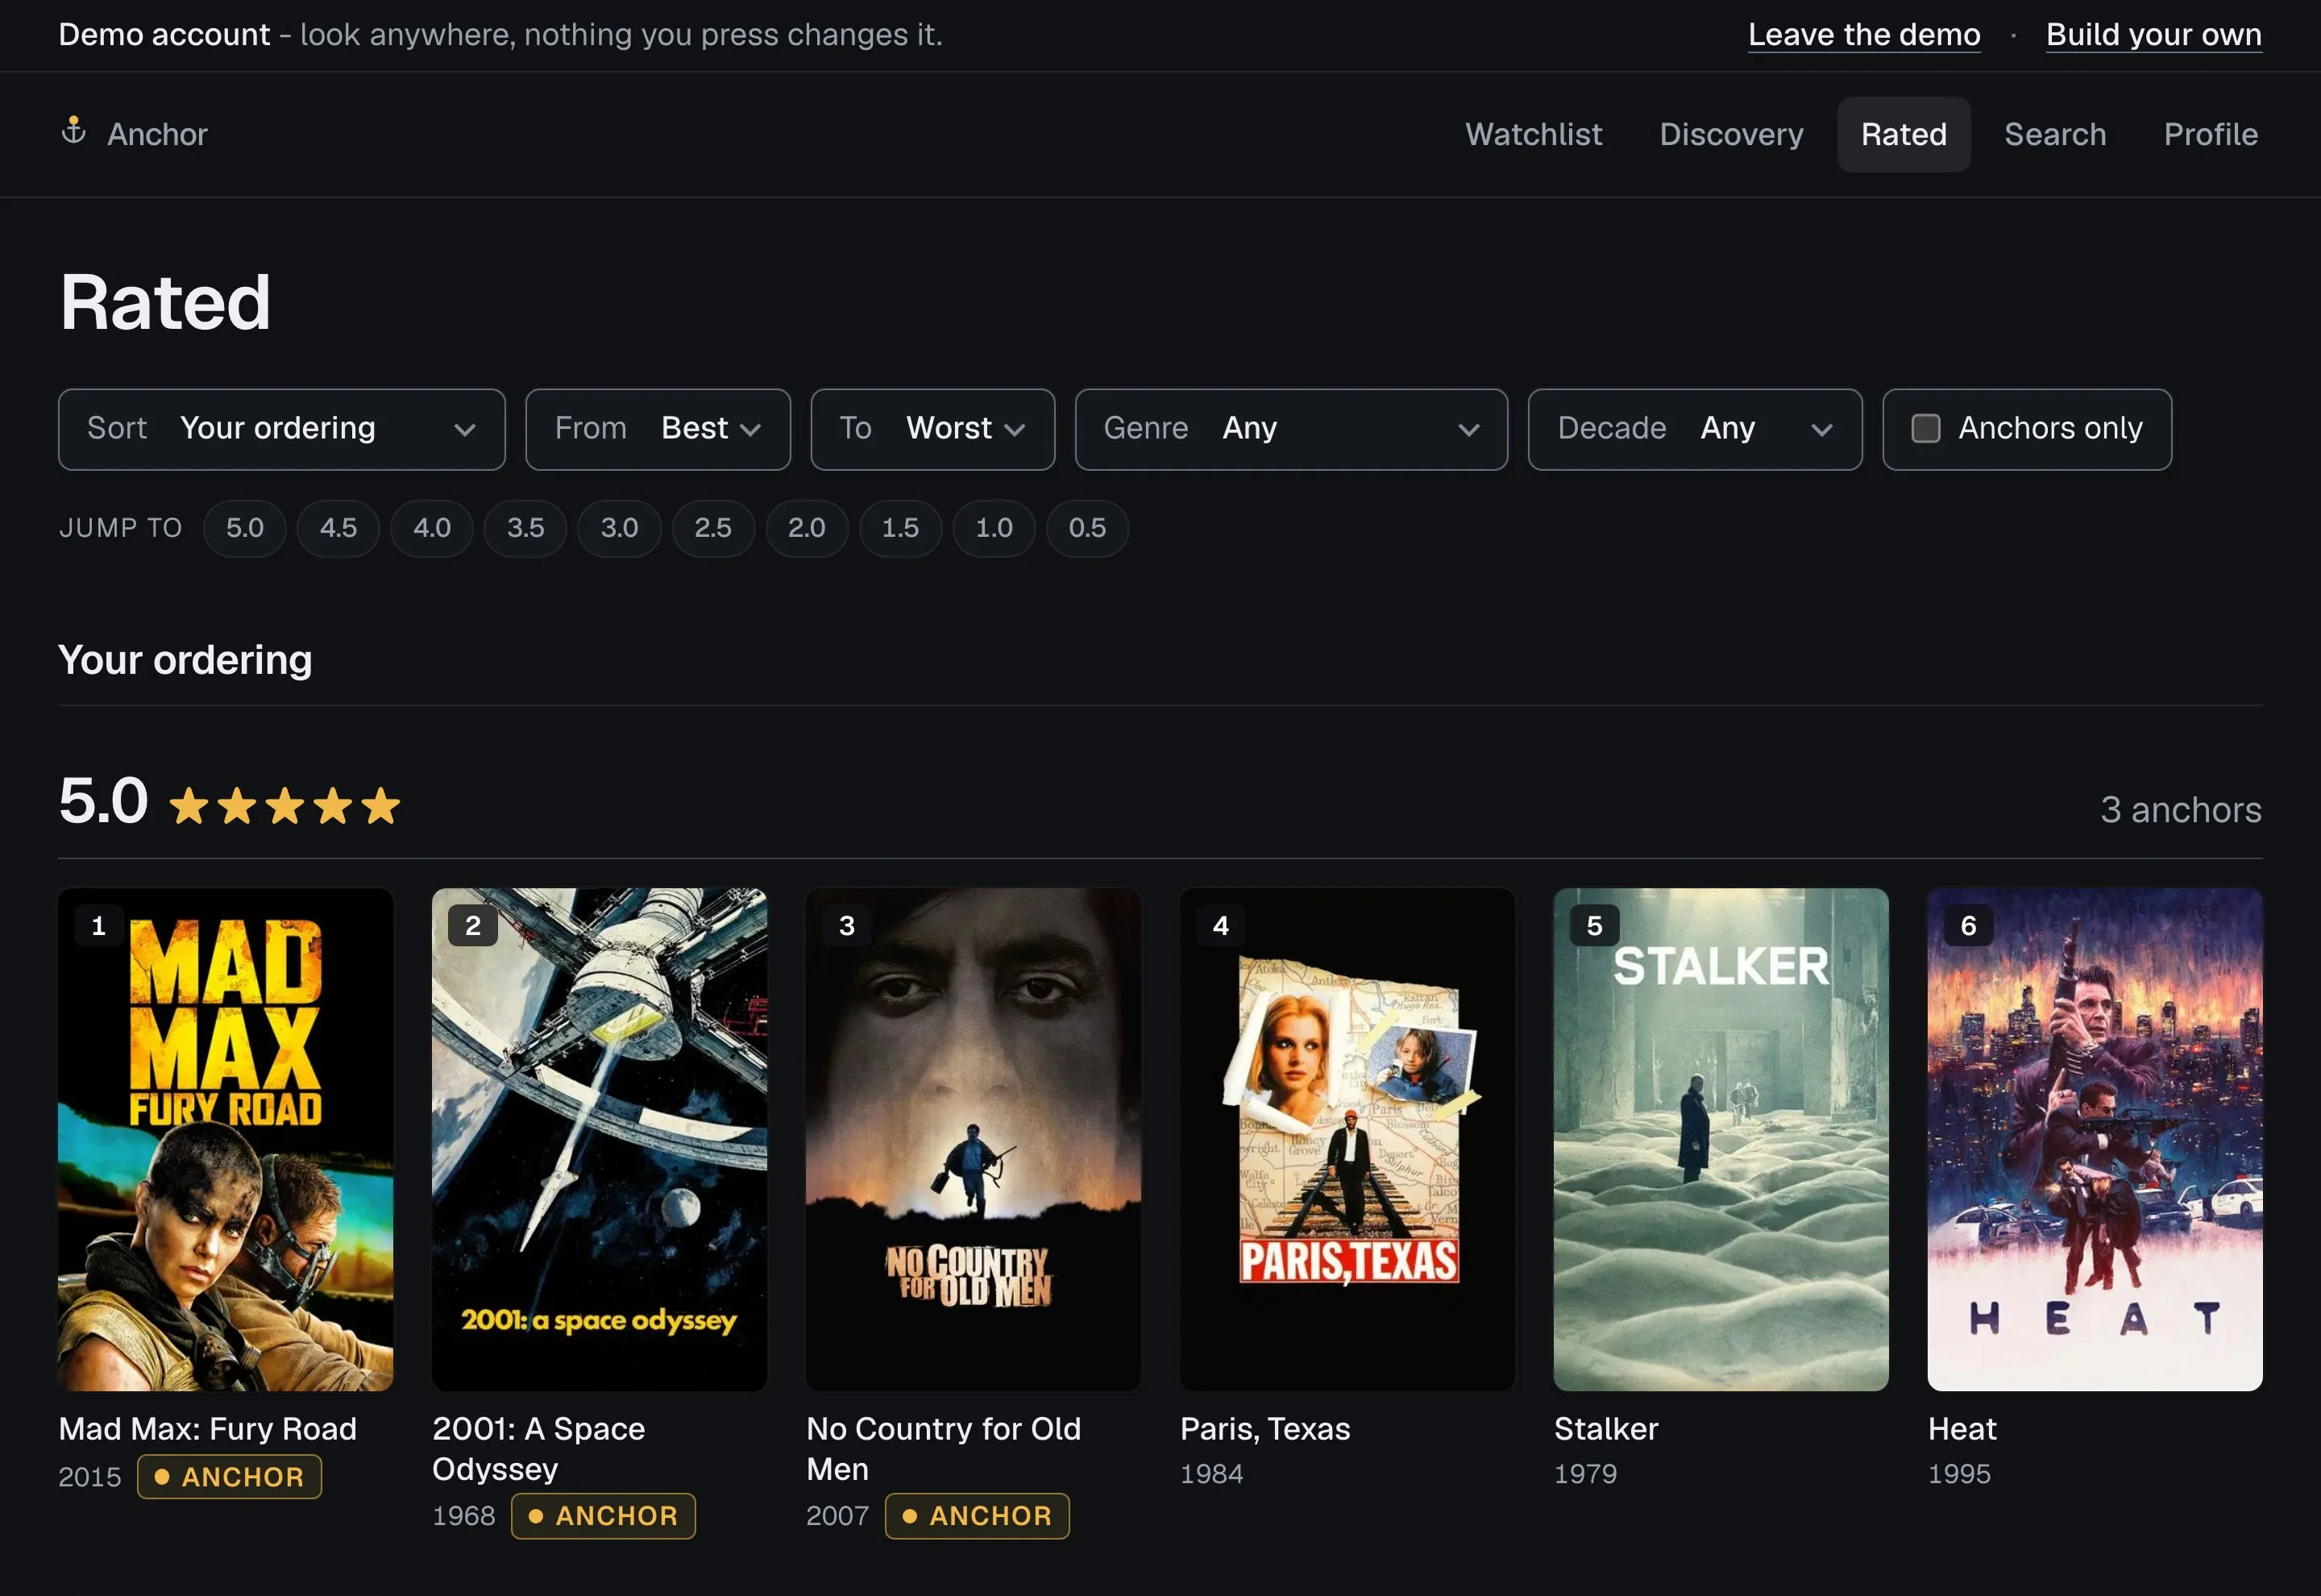
Task: Expand the From Best dropdown
Action: (658, 429)
